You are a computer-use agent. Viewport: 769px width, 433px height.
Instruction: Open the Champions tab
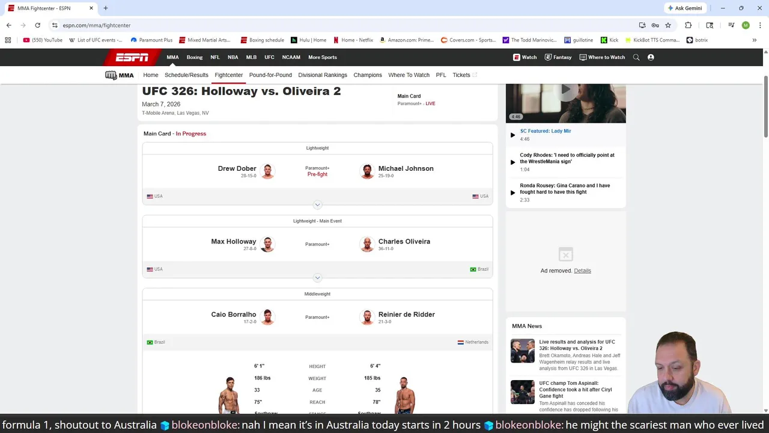point(368,75)
